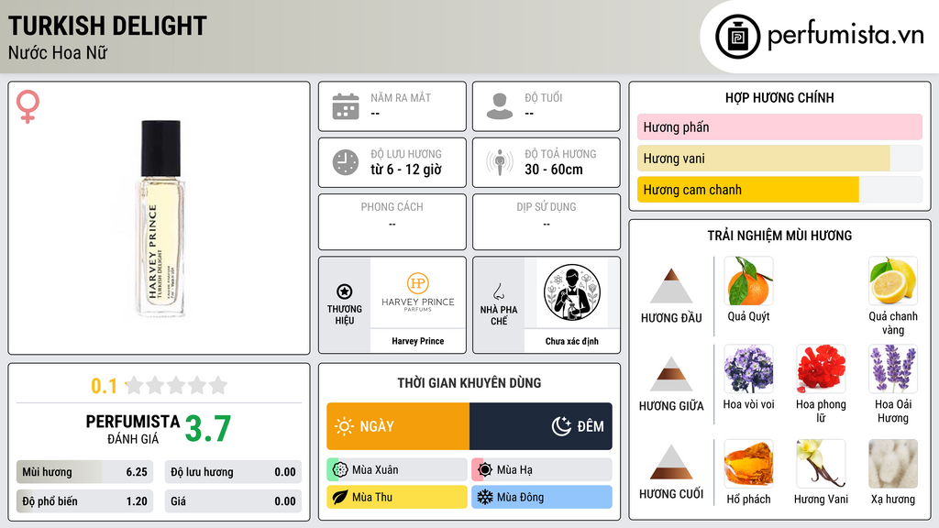The image size is (939, 528).
Task: Click the Độ phổ biến 1.20 score bar
Action: click(x=84, y=501)
